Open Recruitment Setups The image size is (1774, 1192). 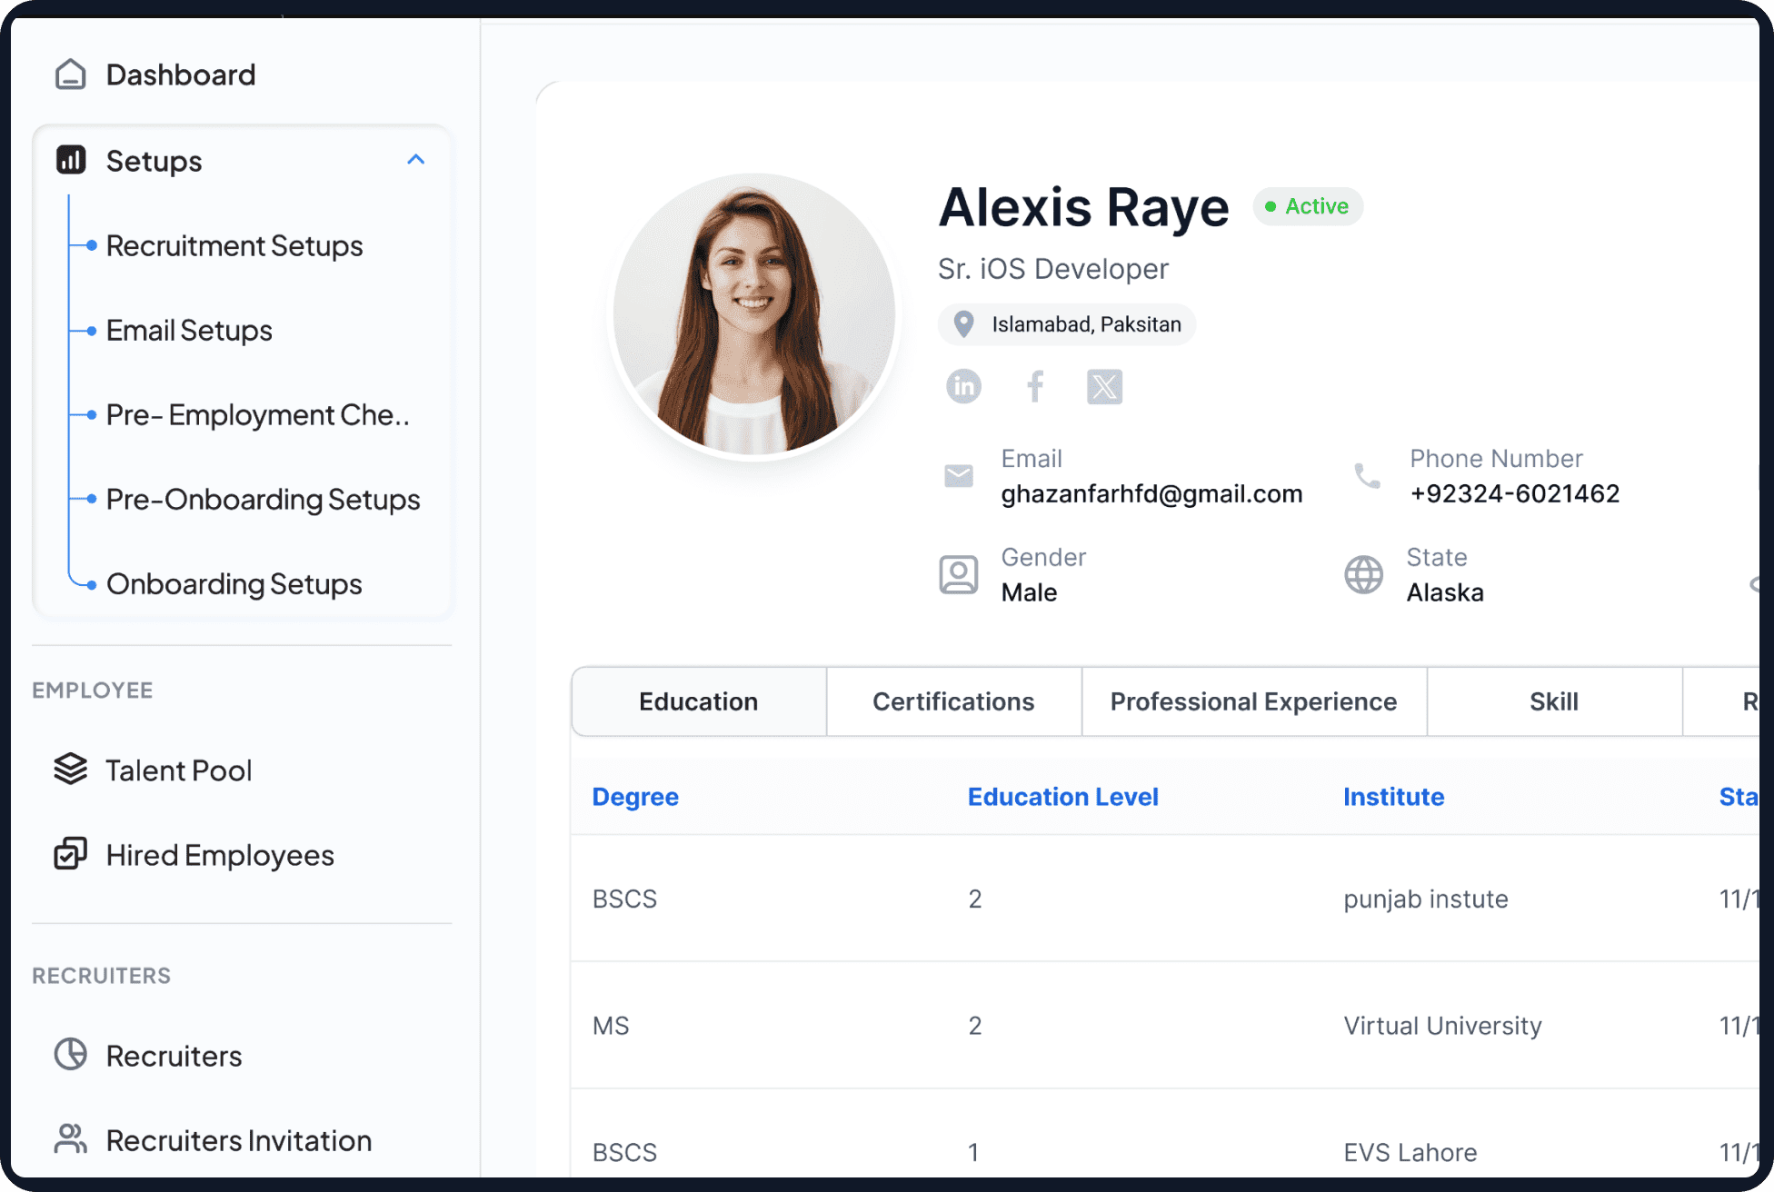pos(234,245)
